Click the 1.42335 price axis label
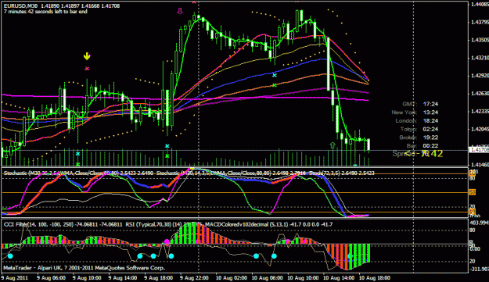 point(480,112)
